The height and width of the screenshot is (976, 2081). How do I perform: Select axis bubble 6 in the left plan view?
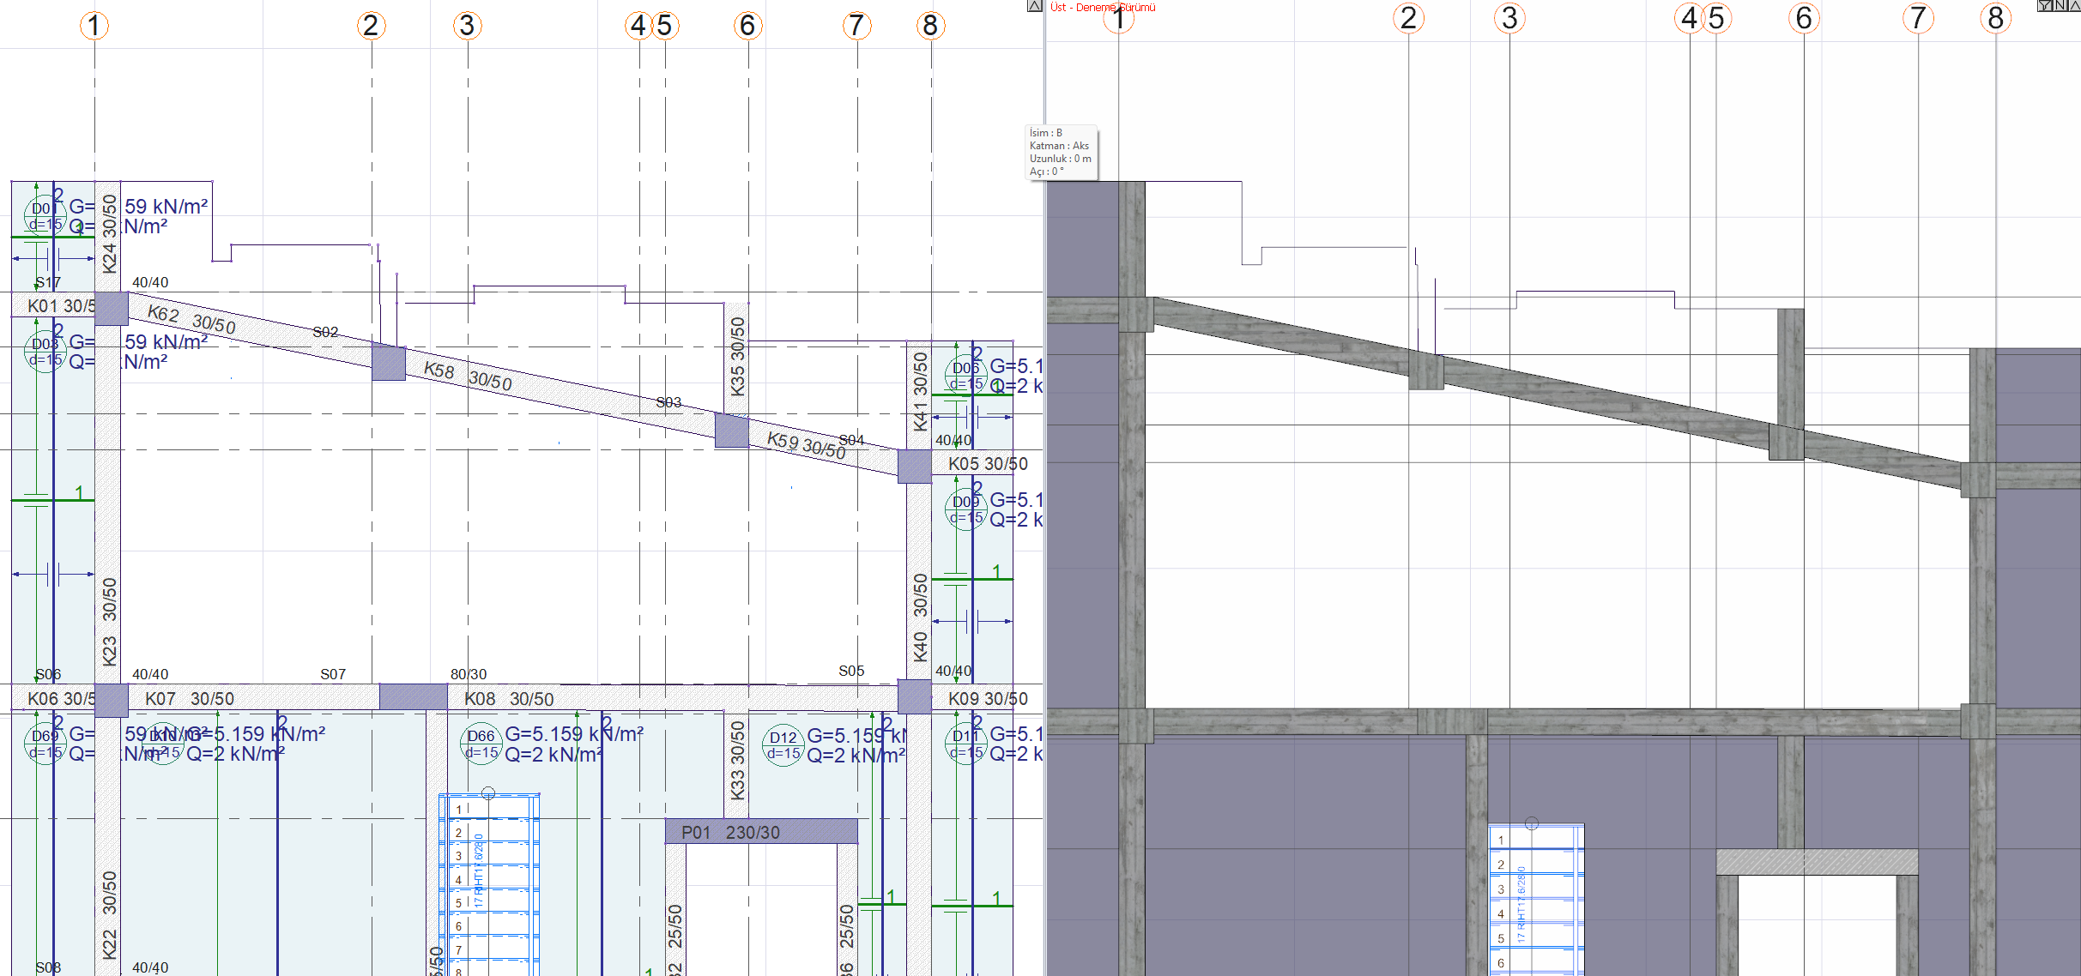point(747,26)
